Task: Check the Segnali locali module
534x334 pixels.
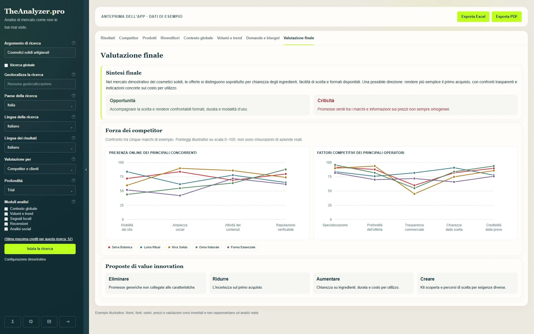Action: (6, 219)
